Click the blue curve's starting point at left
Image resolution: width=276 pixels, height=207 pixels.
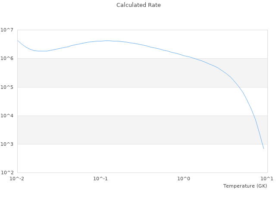click(18, 41)
